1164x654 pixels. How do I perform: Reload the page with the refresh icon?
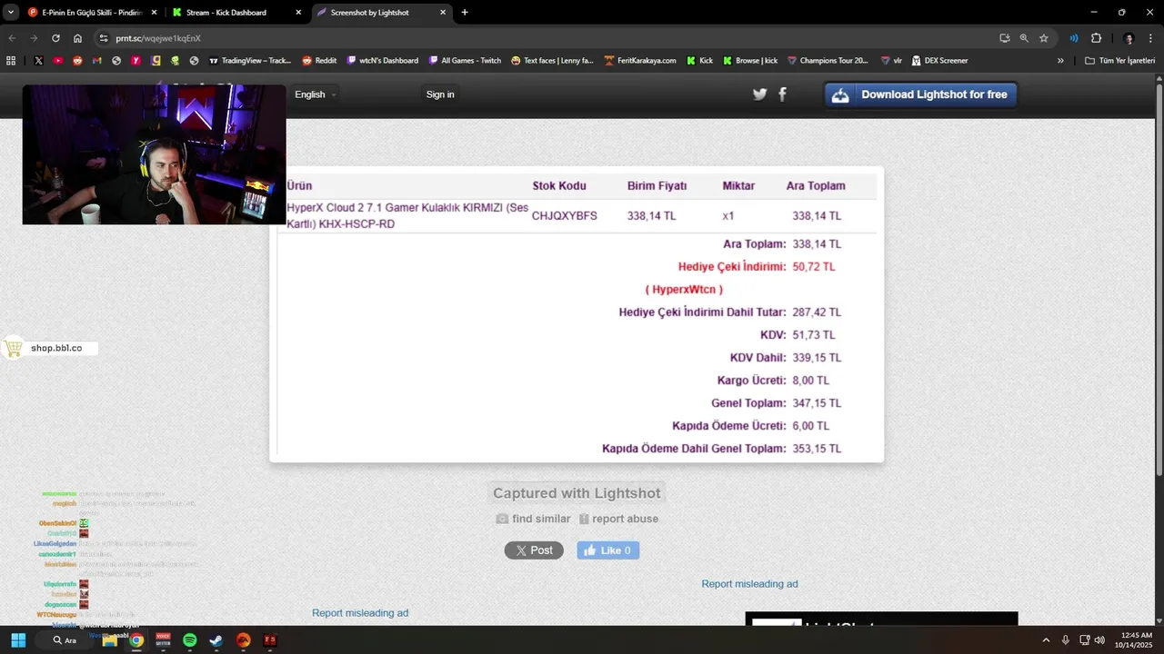click(55, 38)
